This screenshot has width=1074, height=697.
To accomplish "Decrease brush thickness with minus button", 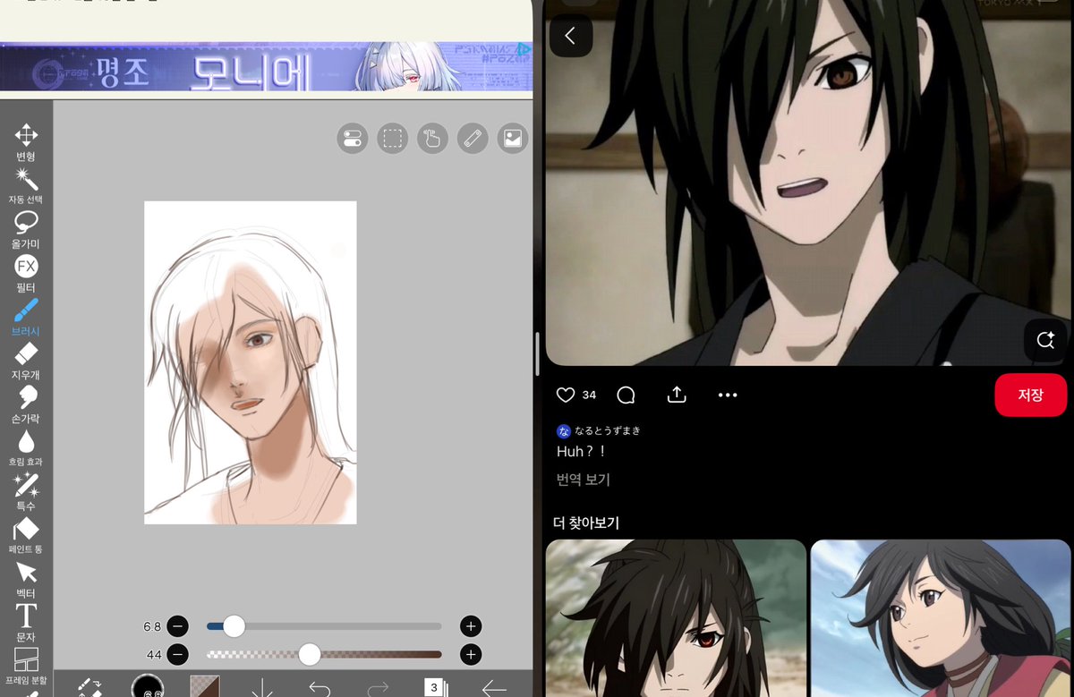I will tap(177, 626).
